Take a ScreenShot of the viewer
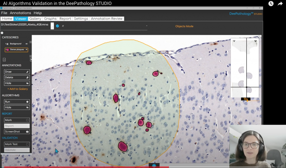Screen dimensions: 286x168 click(x=17, y=132)
